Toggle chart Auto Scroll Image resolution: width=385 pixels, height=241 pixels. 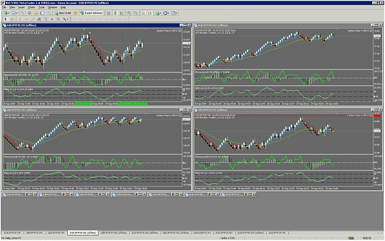144,13
